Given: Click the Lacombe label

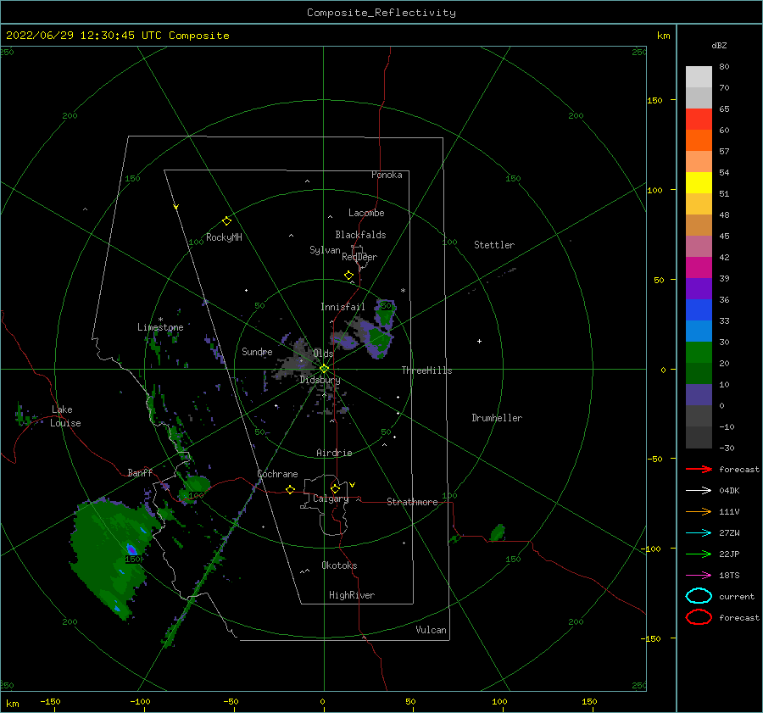Looking at the screenshot, I should tap(366, 213).
